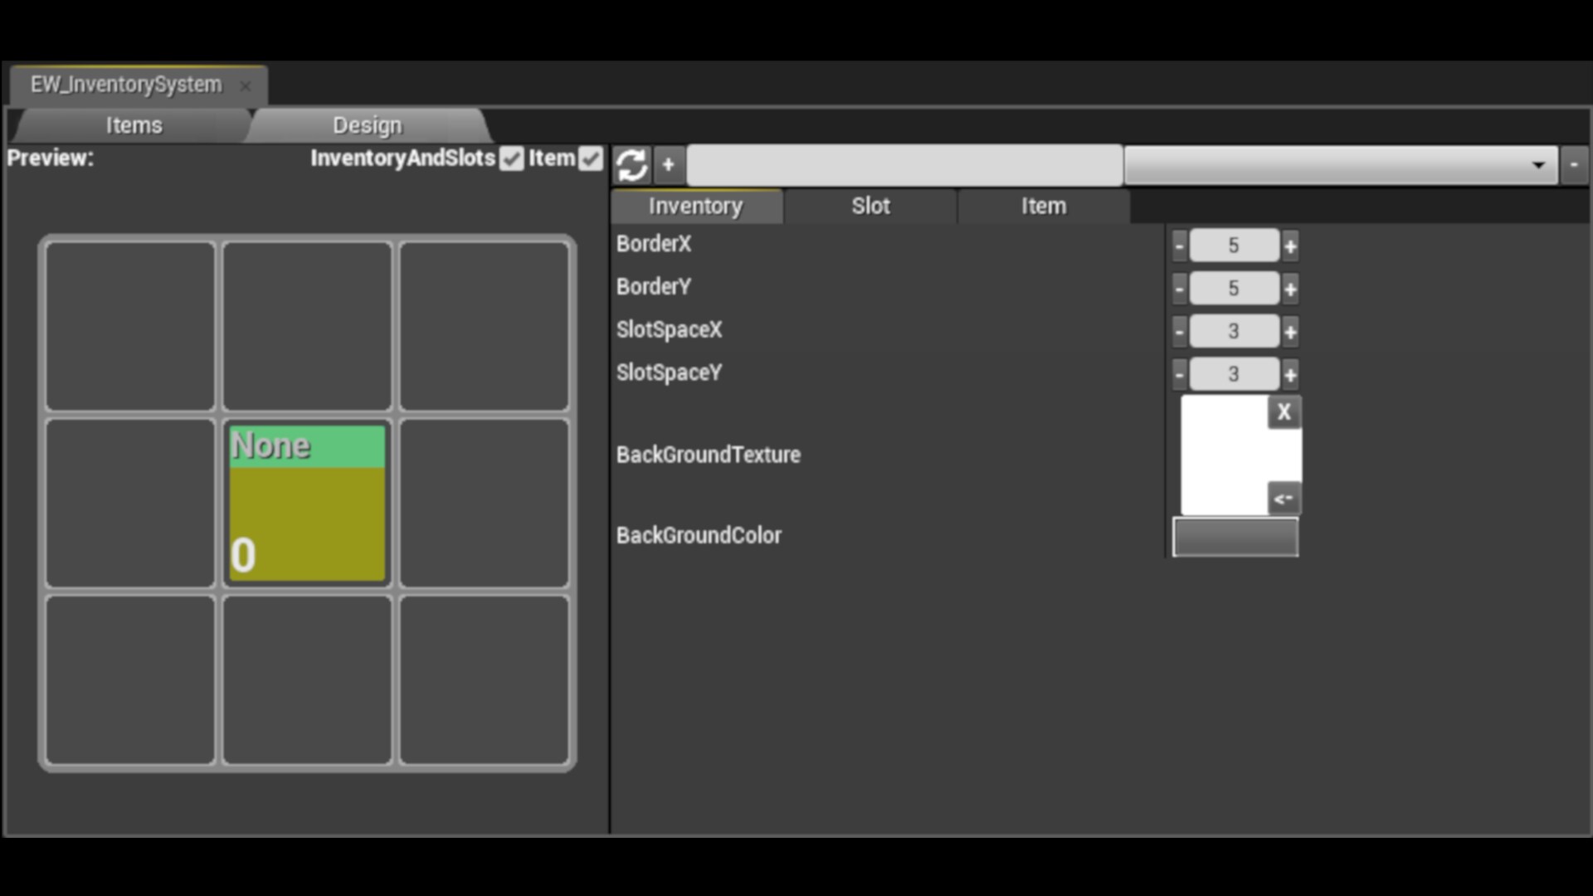The width and height of the screenshot is (1593, 896).
Task: Uncheck the checkbox after Item label
Action: tap(591, 158)
